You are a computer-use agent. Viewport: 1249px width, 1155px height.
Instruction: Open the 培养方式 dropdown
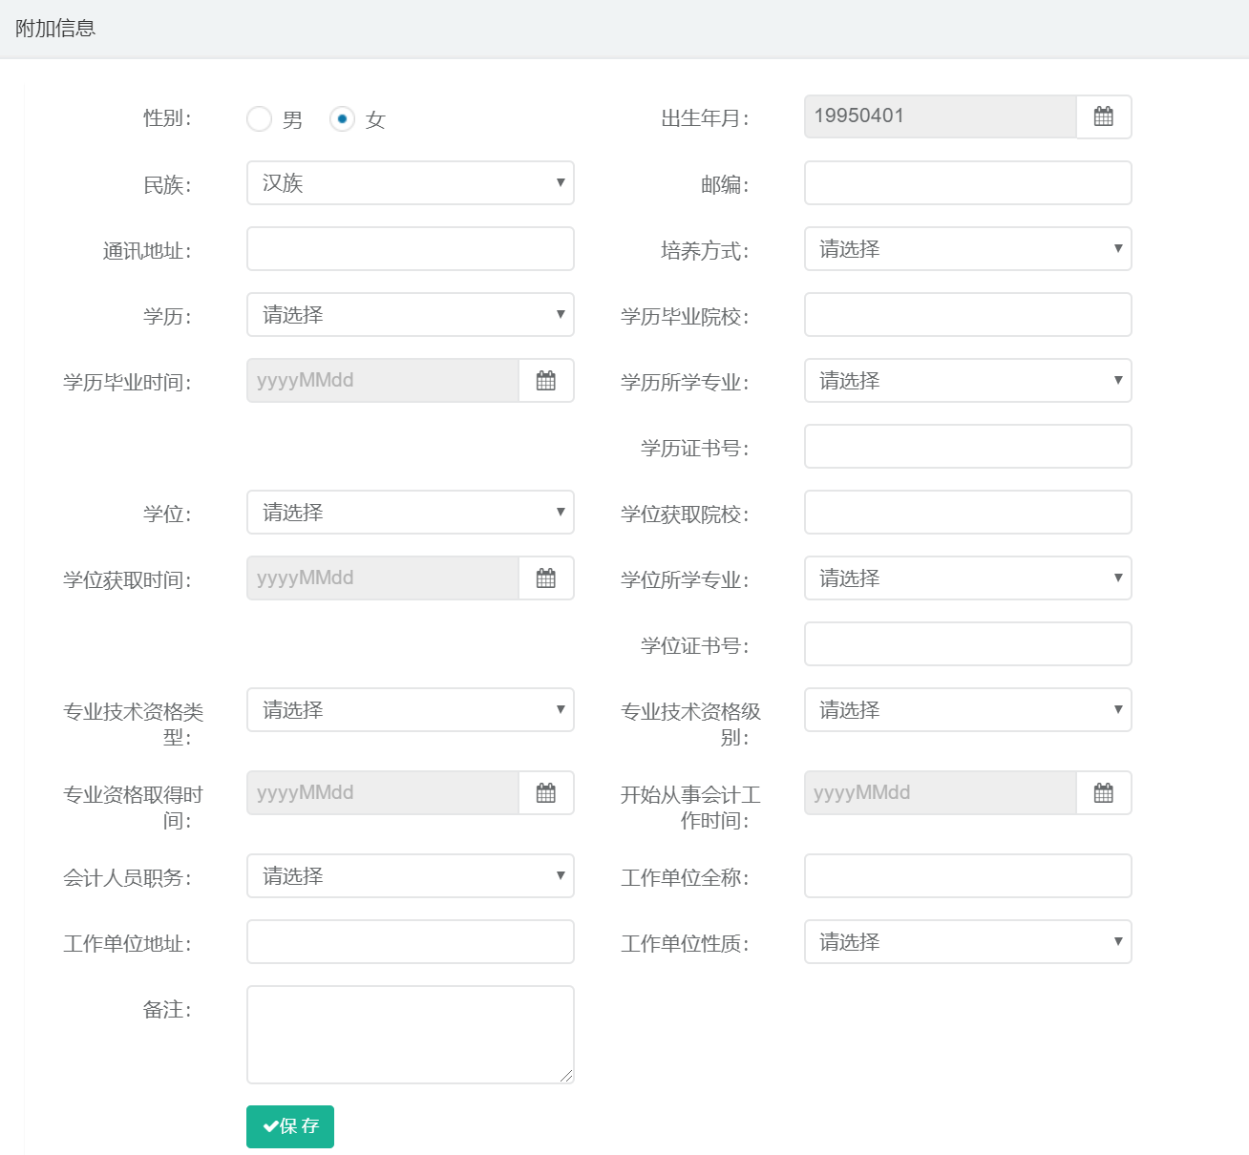click(967, 249)
